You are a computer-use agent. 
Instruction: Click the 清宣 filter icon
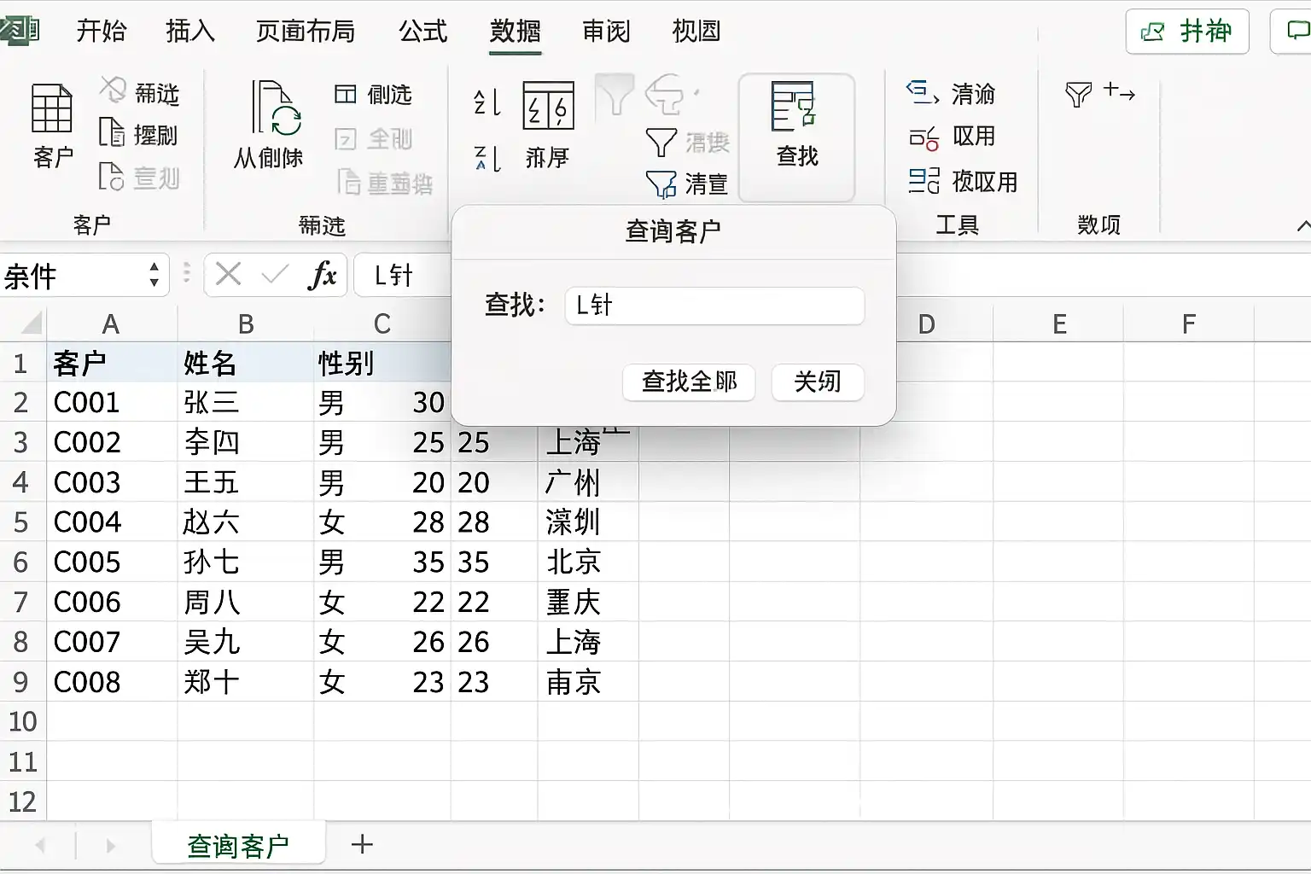pyautogui.click(x=661, y=184)
